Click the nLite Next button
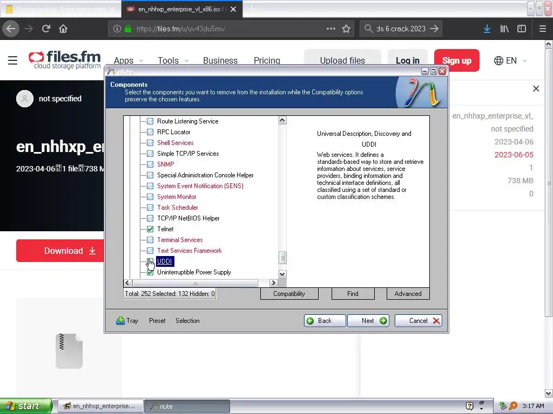This screenshot has width=553, height=414. (368, 321)
